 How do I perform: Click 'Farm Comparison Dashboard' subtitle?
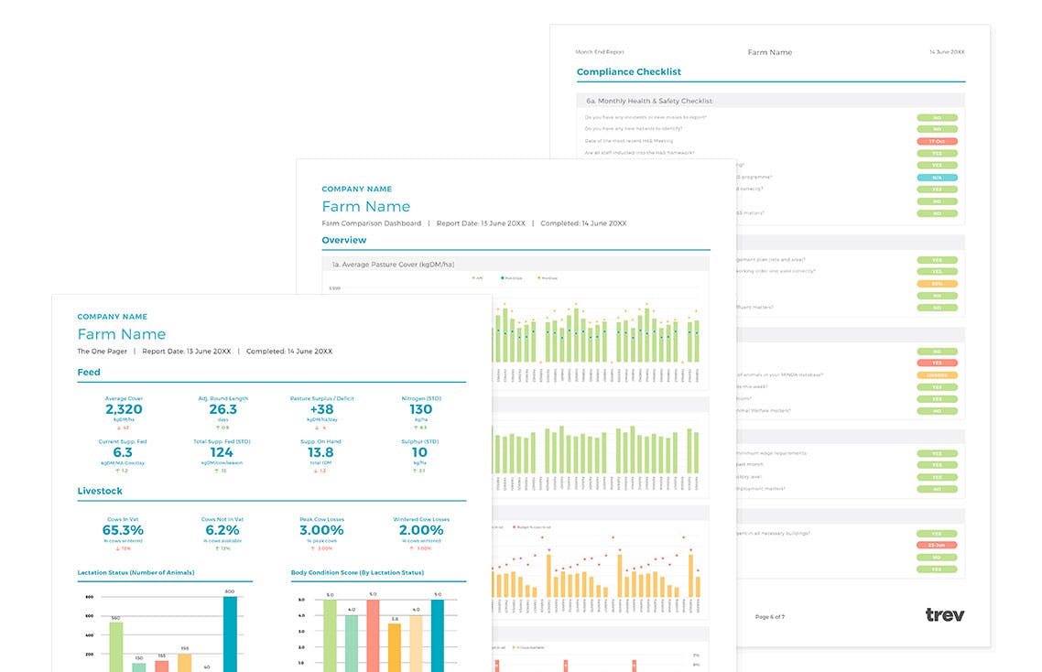(x=372, y=223)
